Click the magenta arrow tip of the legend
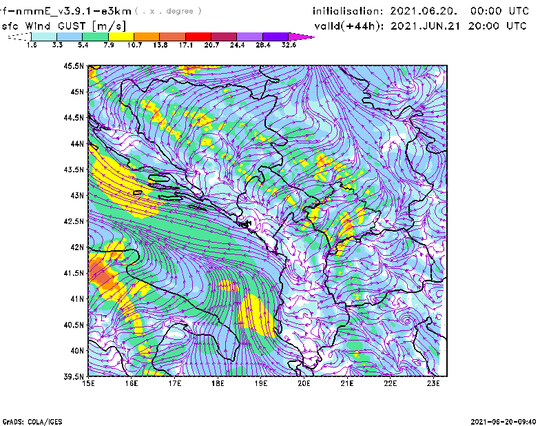The width and height of the screenshot is (551, 426). [x=301, y=37]
